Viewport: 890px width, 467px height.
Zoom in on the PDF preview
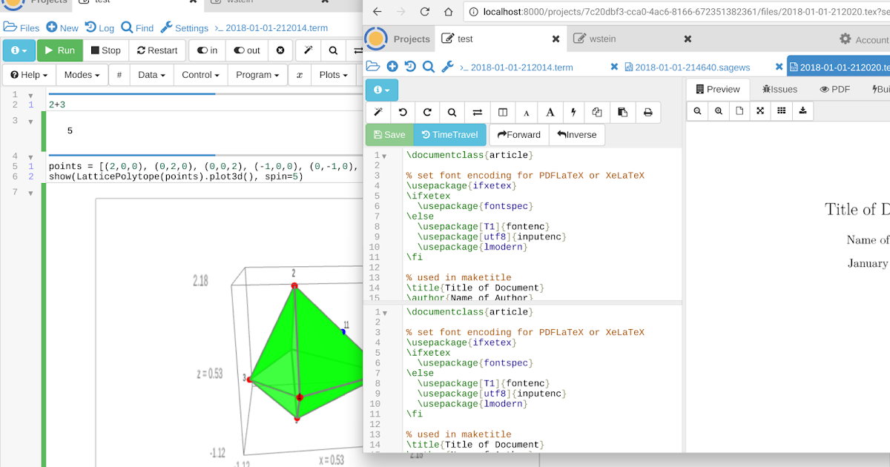[x=718, y=111]
